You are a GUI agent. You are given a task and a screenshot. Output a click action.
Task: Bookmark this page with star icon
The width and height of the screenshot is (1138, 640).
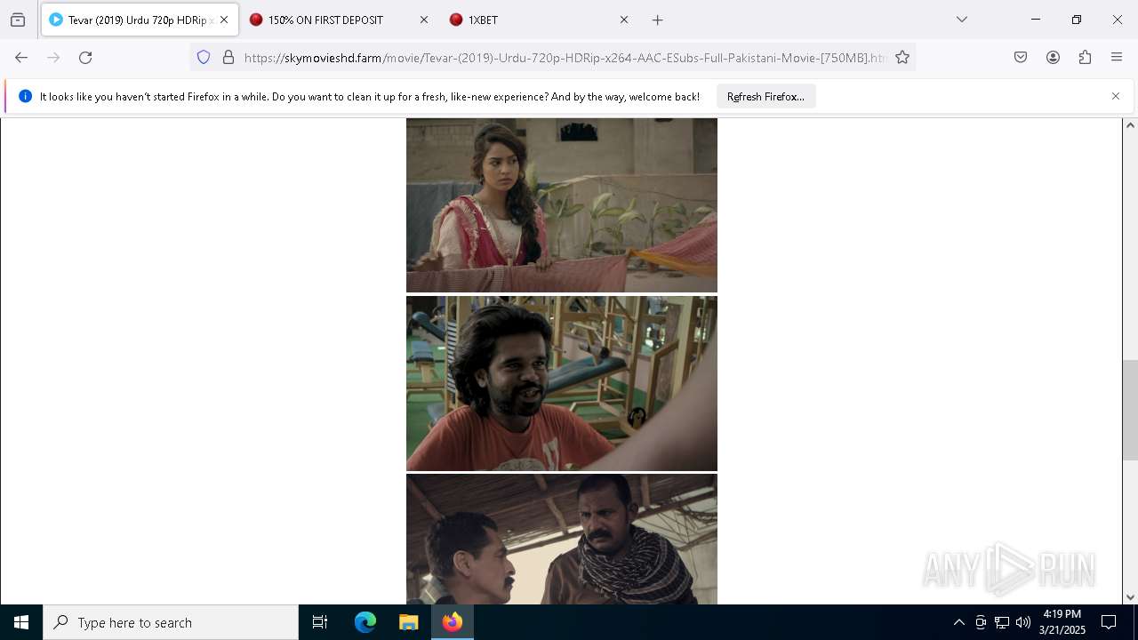902,58
